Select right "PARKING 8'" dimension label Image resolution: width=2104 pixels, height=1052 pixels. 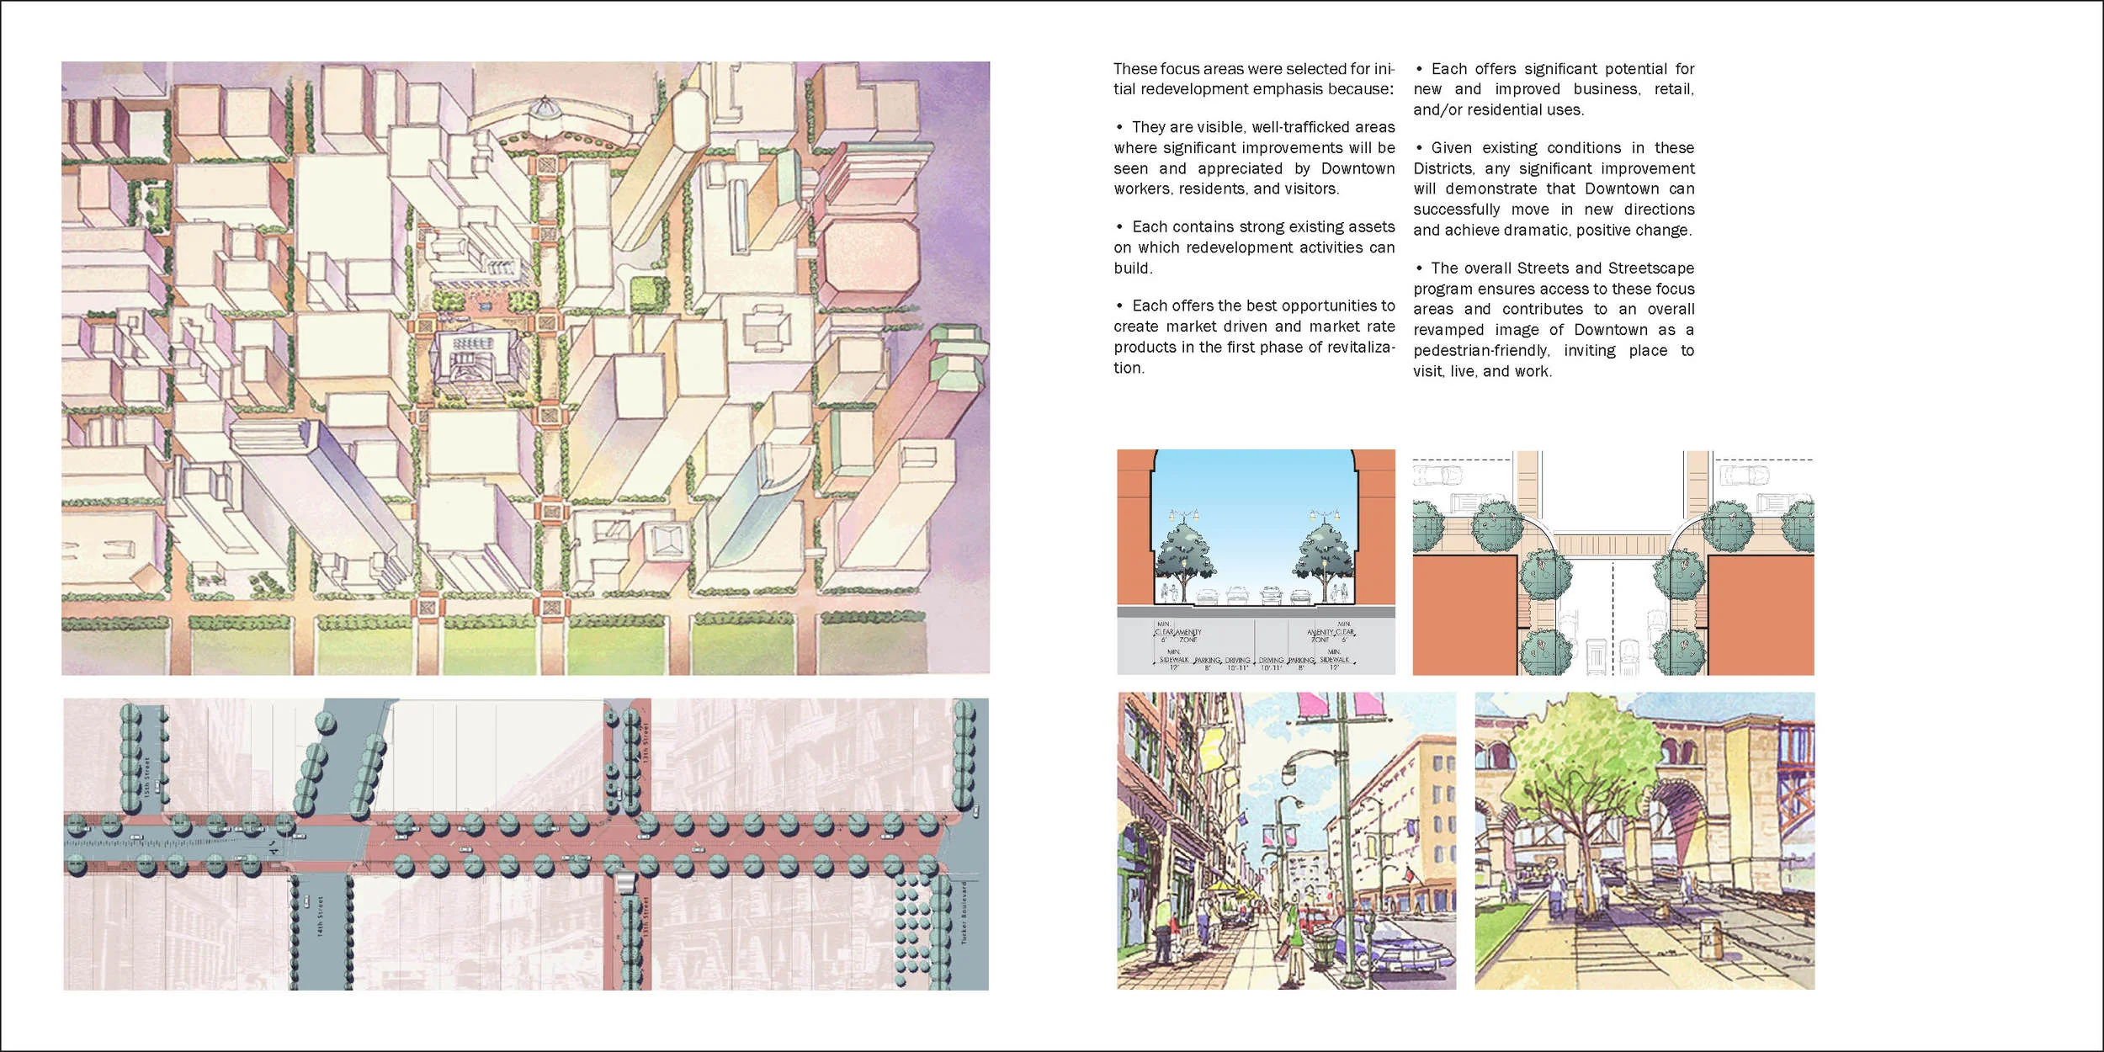coord(1302,664)
